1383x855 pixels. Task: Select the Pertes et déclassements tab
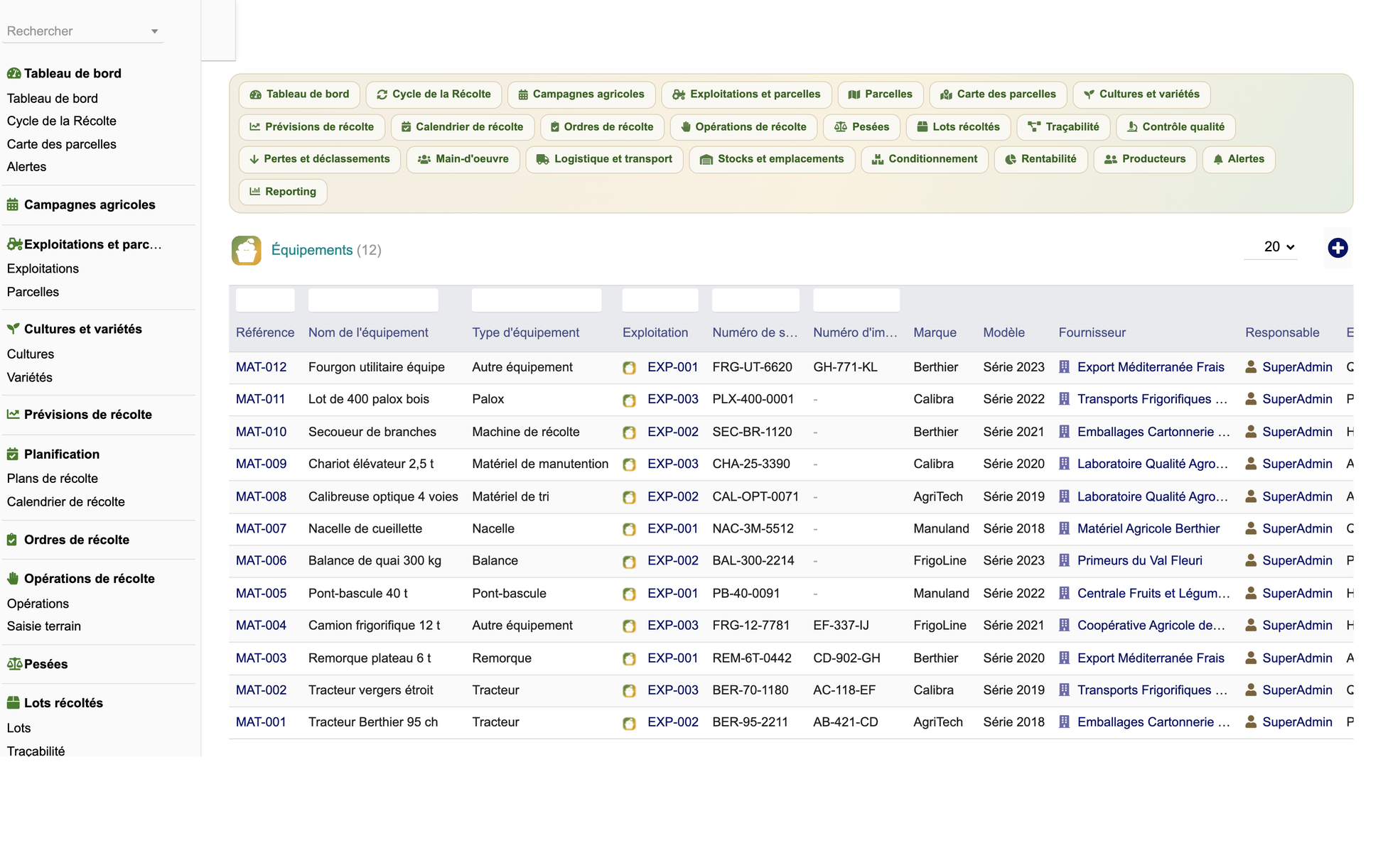320,159
